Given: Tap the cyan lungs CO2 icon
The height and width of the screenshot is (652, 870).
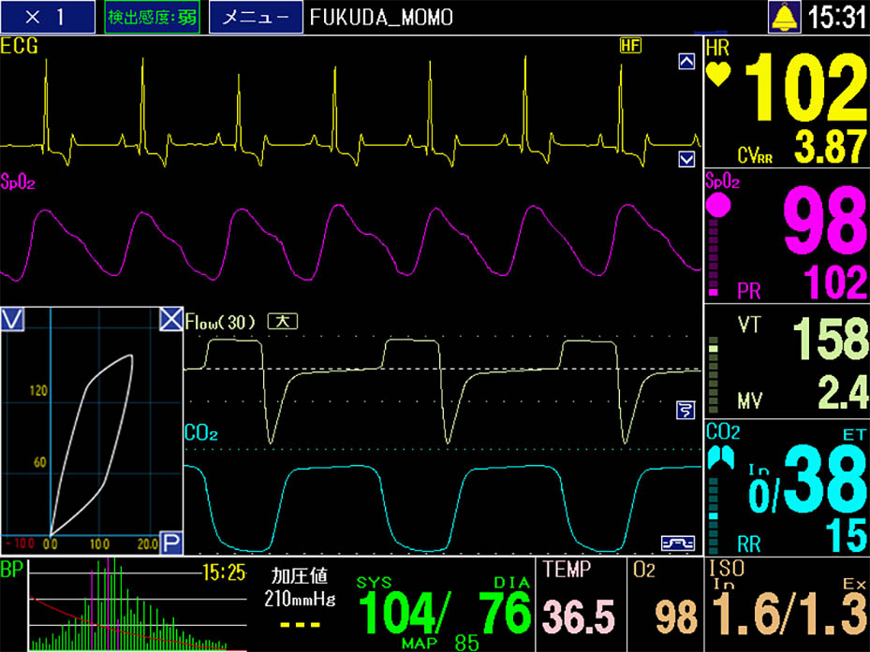Looking at the screenshot, I should pos(721,458).
